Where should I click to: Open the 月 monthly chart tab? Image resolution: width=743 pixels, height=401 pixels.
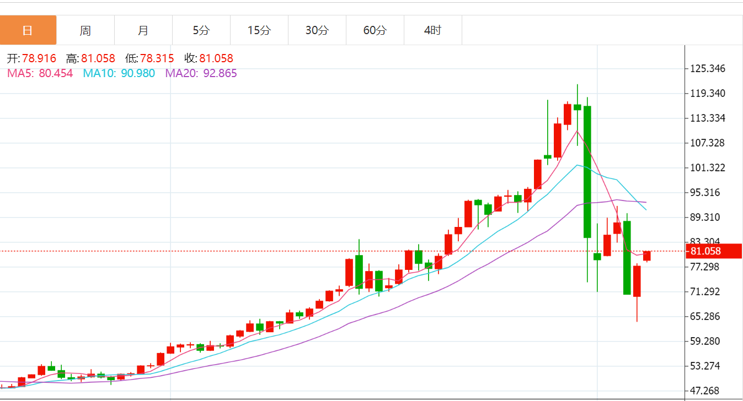(143, 30)
